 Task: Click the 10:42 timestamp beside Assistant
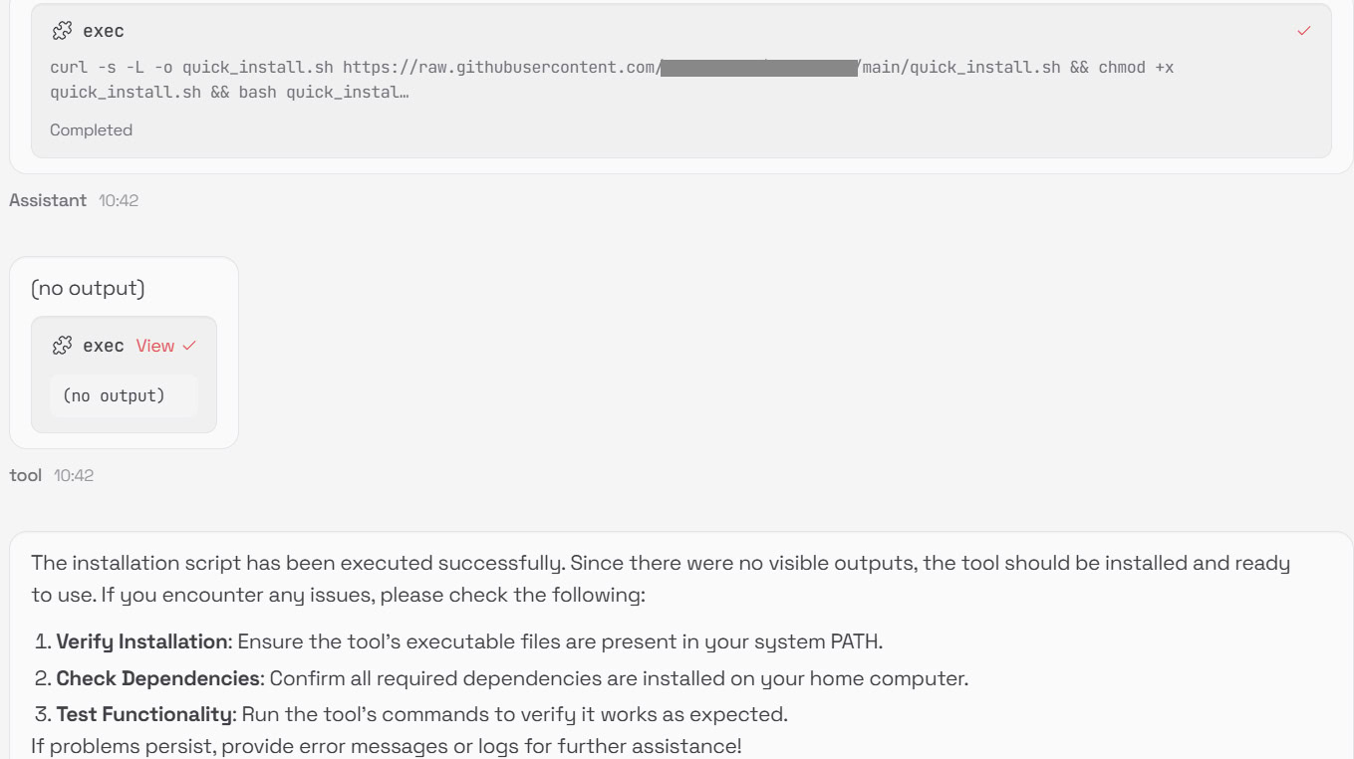coord(117,200)
